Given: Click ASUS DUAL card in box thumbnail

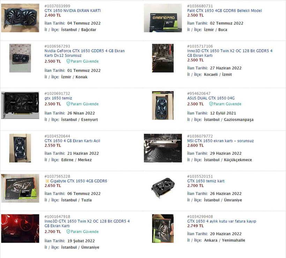Looking at the screenshot, I should pos(163,106).
